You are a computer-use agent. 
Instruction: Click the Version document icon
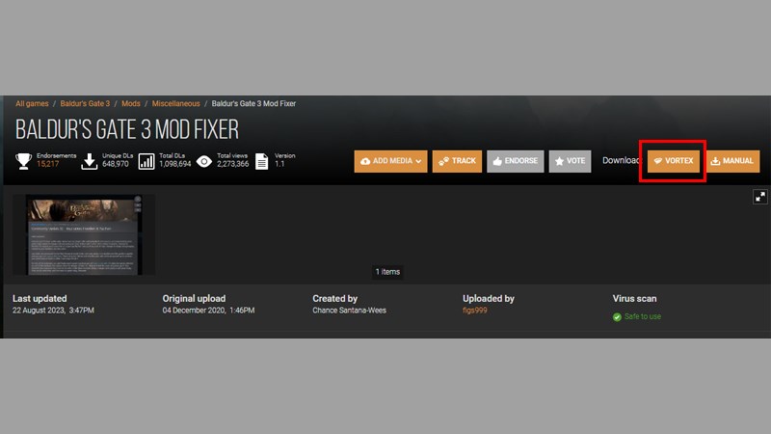click(260, 160)
